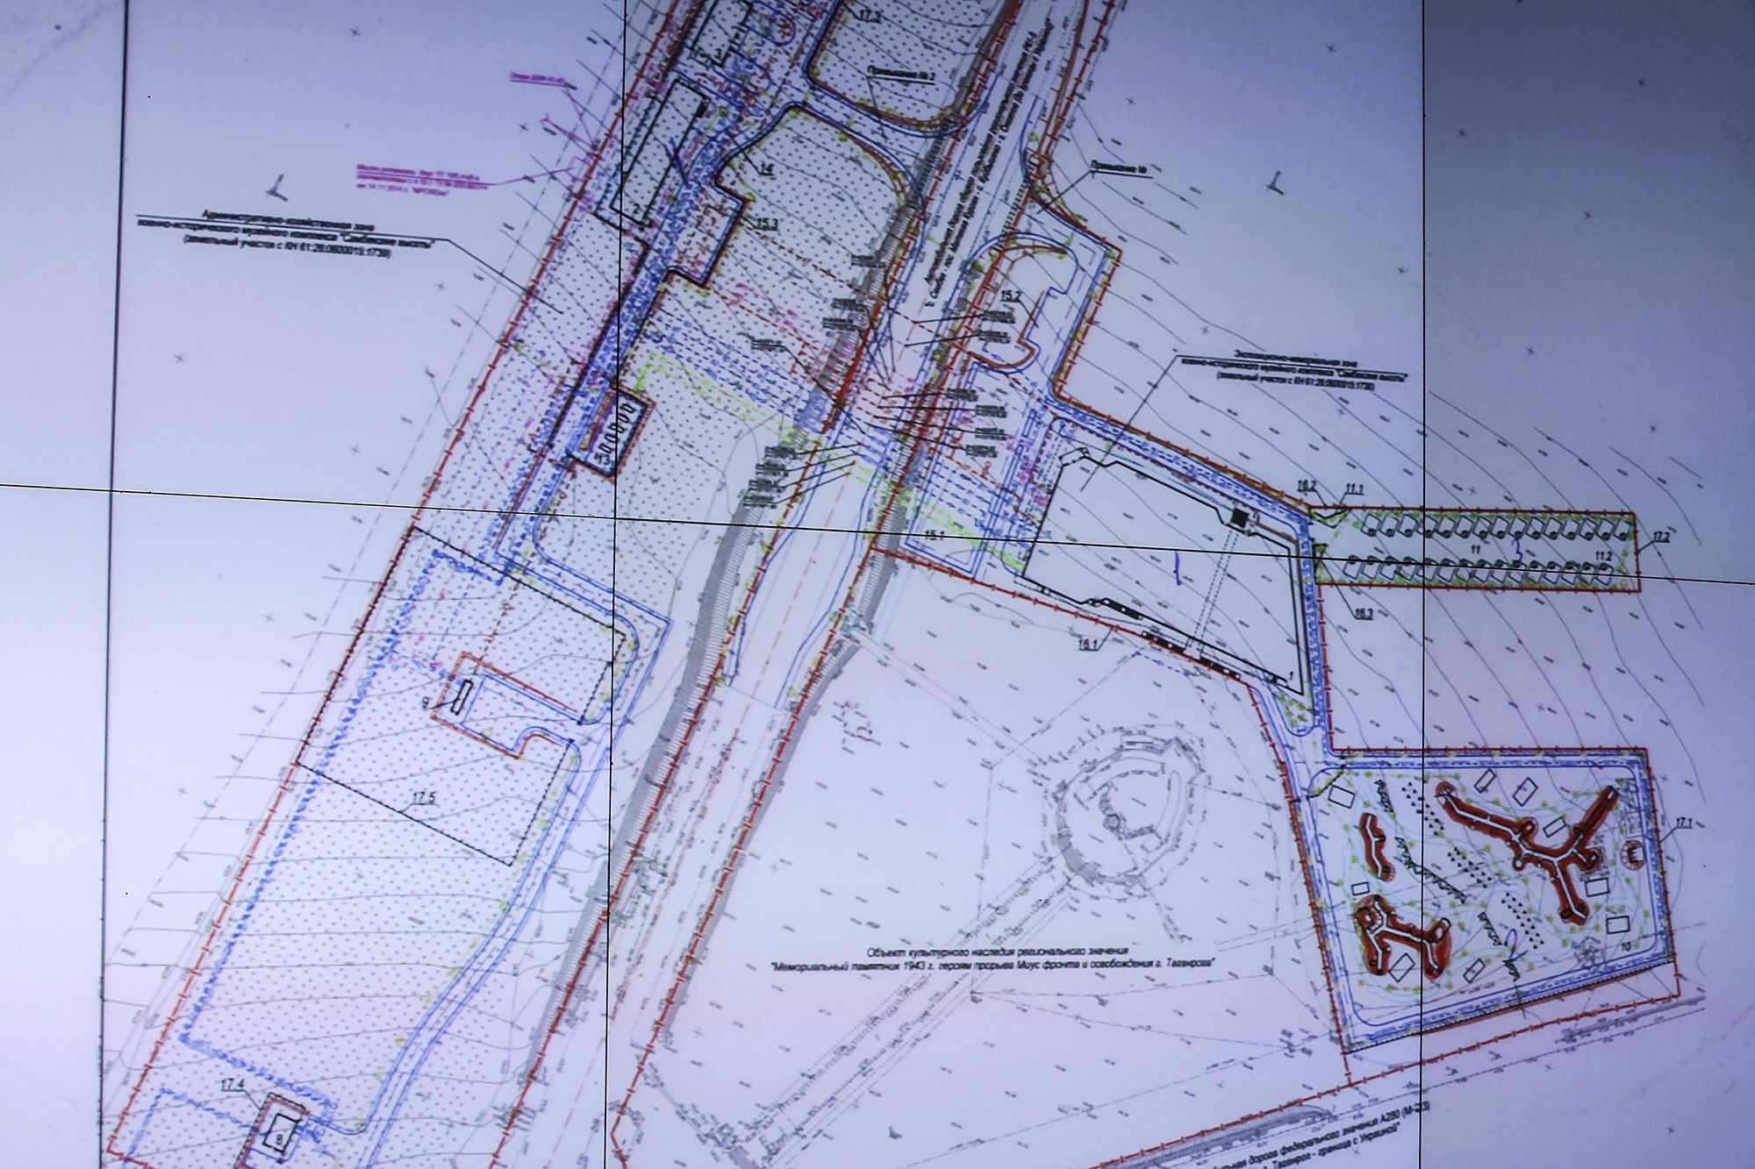1755x1169 pixels.
Task: Click the plan label "16.2"
Action: [1306, 484]
